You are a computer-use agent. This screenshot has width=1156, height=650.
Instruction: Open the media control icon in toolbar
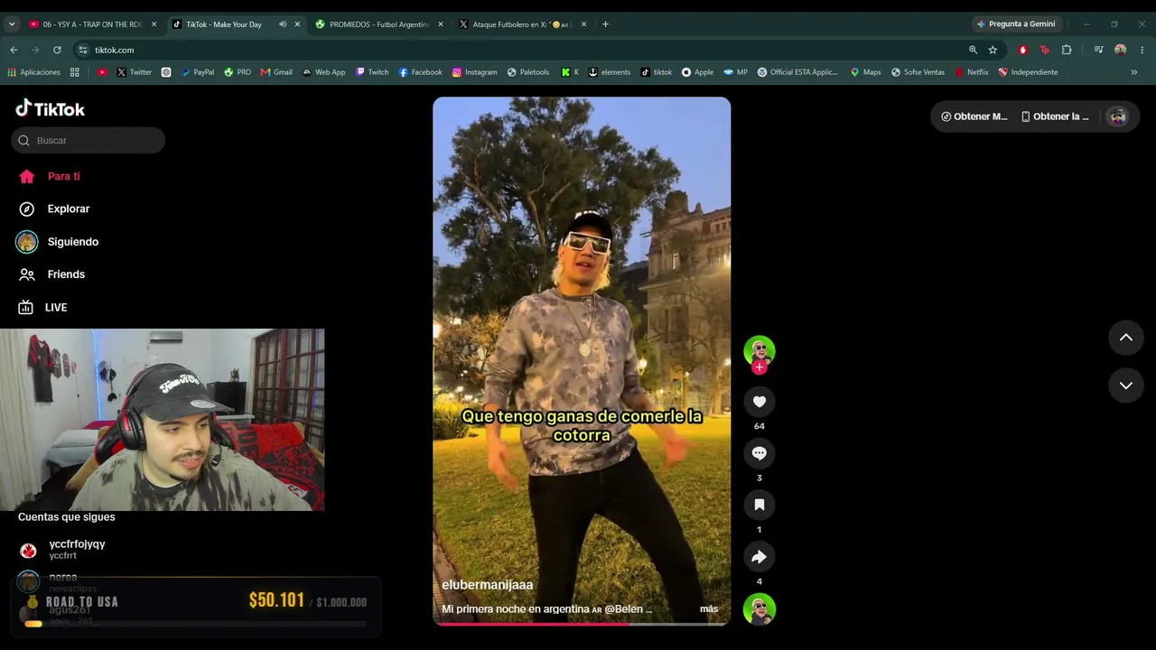(1098, 50)
